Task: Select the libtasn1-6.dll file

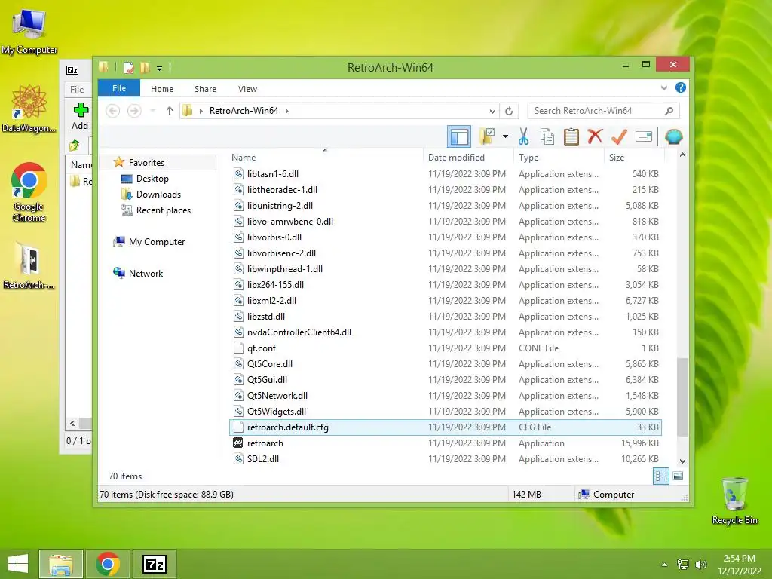Action: pyautogui.click(x=446, y=174)
